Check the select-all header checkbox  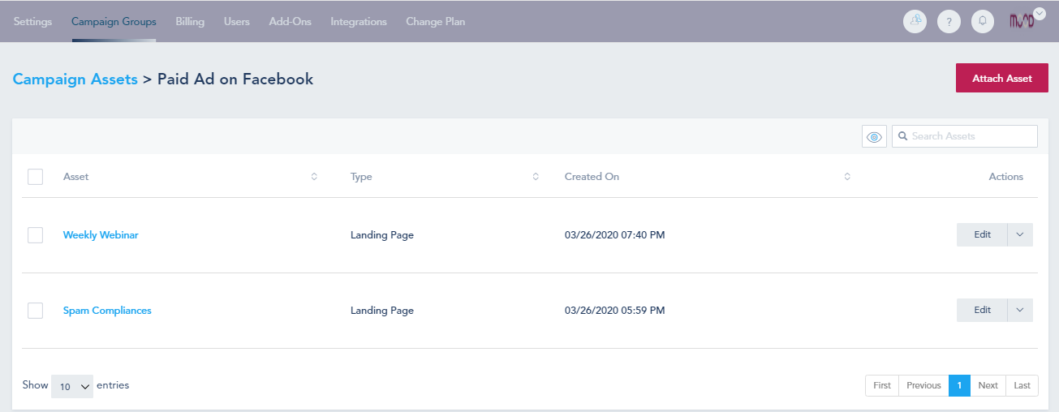click(35, 176)
